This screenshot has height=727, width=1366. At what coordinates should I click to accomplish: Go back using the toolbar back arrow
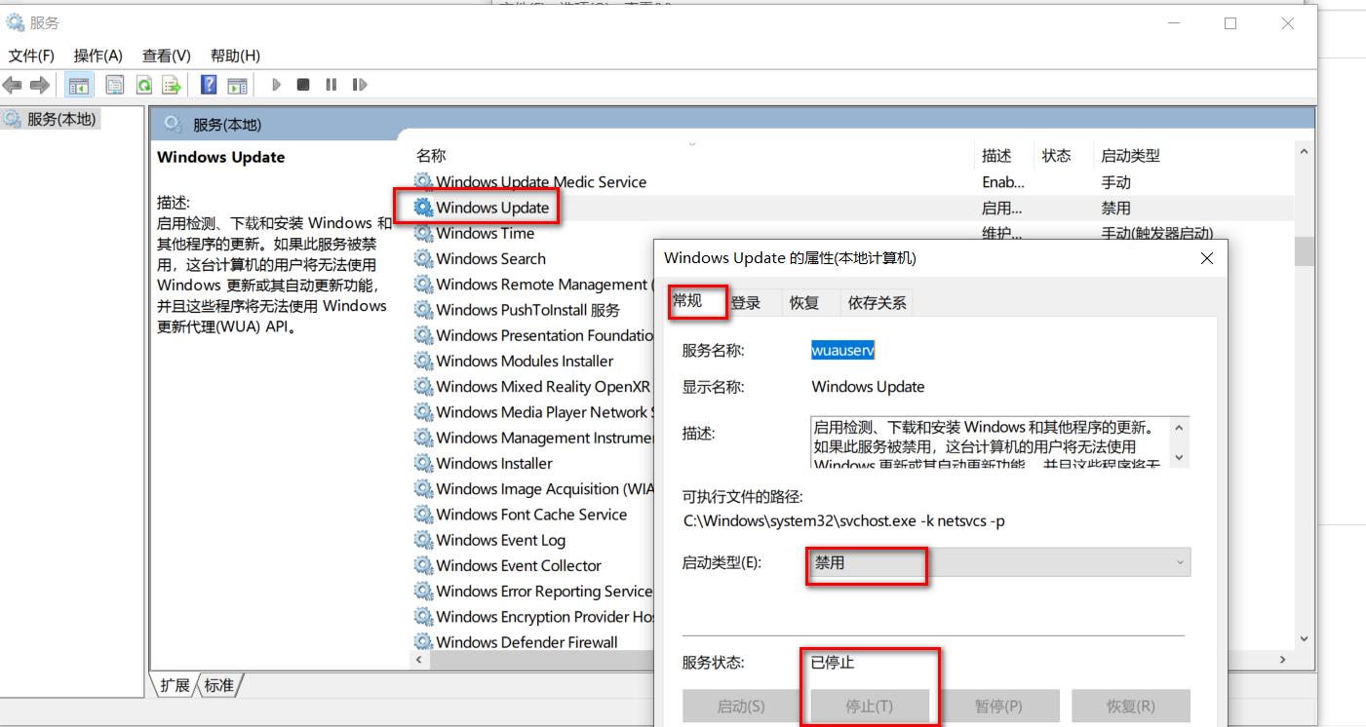13,85
